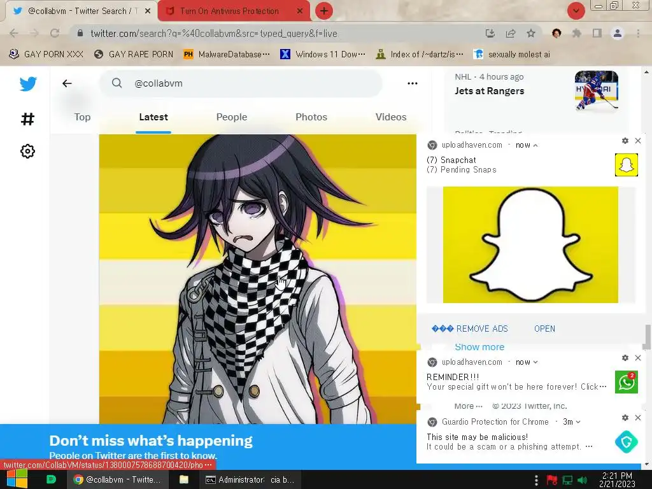Image resolution: width=652 pixels, height=489 pixels.
Task: Click the MalwareDatabase bookmark
Action: [227, 54]
